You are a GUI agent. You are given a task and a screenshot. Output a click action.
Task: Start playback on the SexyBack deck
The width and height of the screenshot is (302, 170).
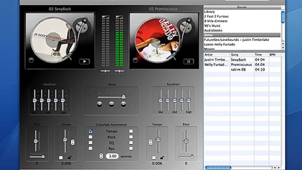(x=84, y=61)
